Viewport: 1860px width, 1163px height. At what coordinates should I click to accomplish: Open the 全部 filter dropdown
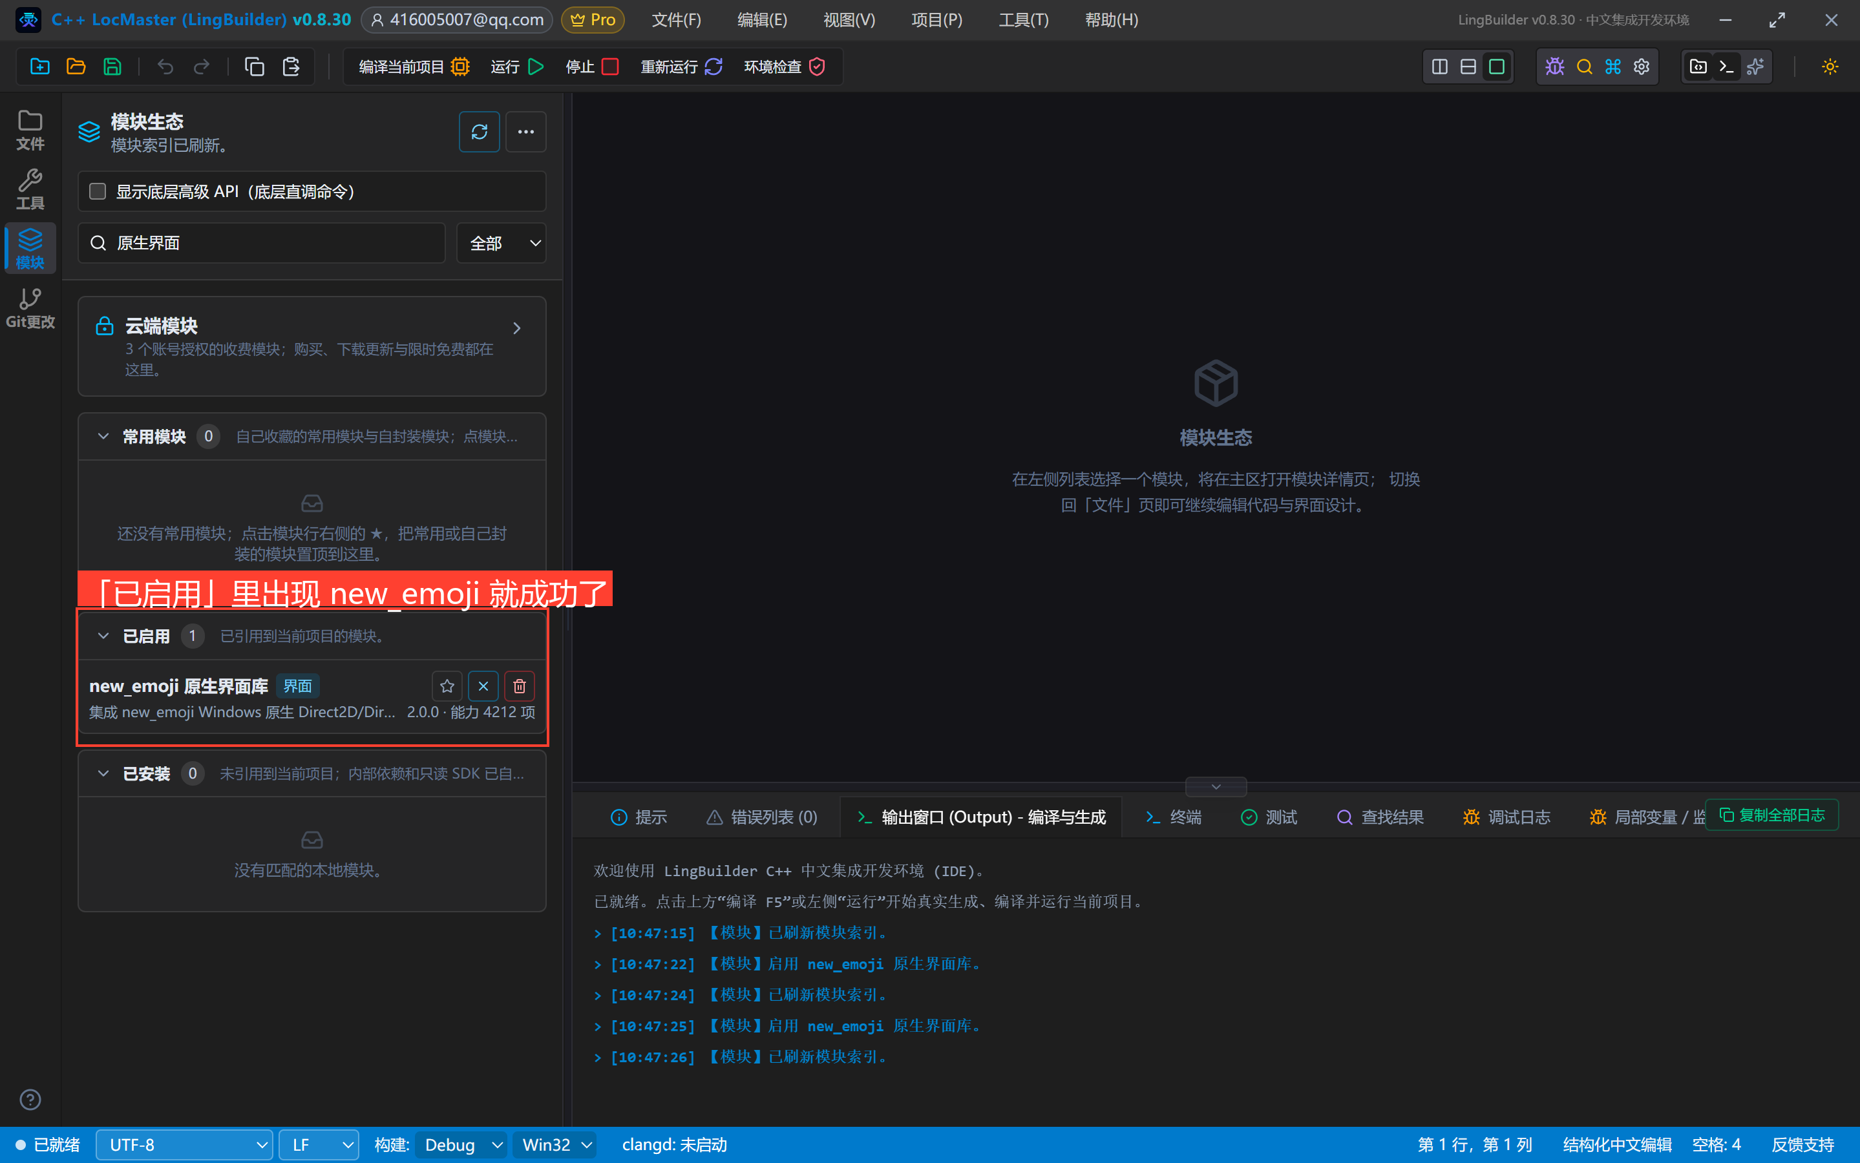[x=502, y=243]
